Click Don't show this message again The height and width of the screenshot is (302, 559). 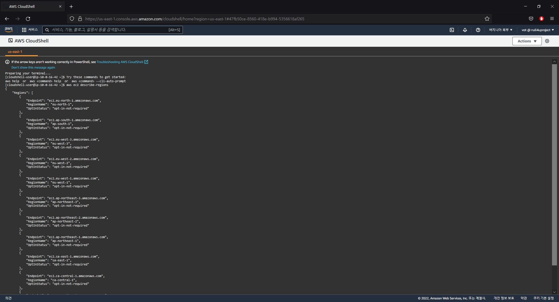coord(33,67)
